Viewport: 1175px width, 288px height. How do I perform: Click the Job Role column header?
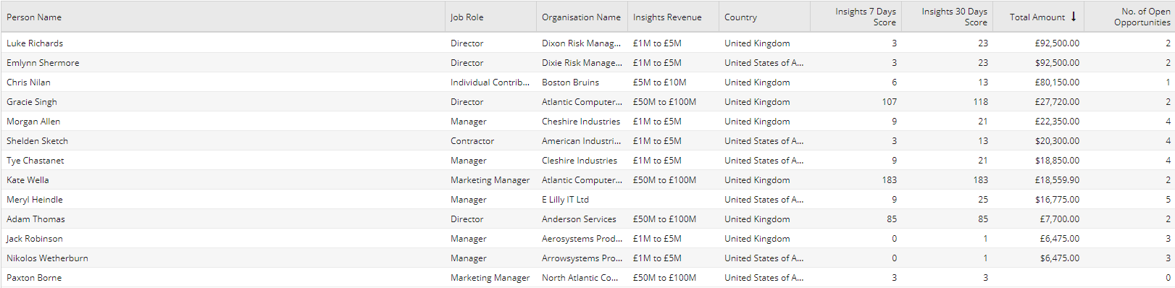467,17
